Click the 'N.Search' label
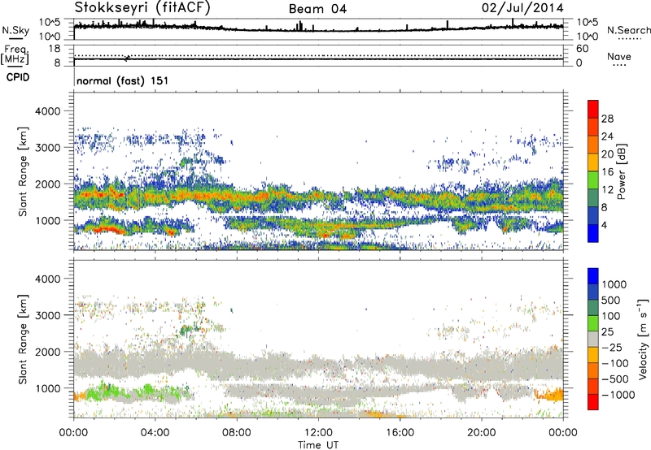Viewport: 651px width, 450px height. point(628,30)
